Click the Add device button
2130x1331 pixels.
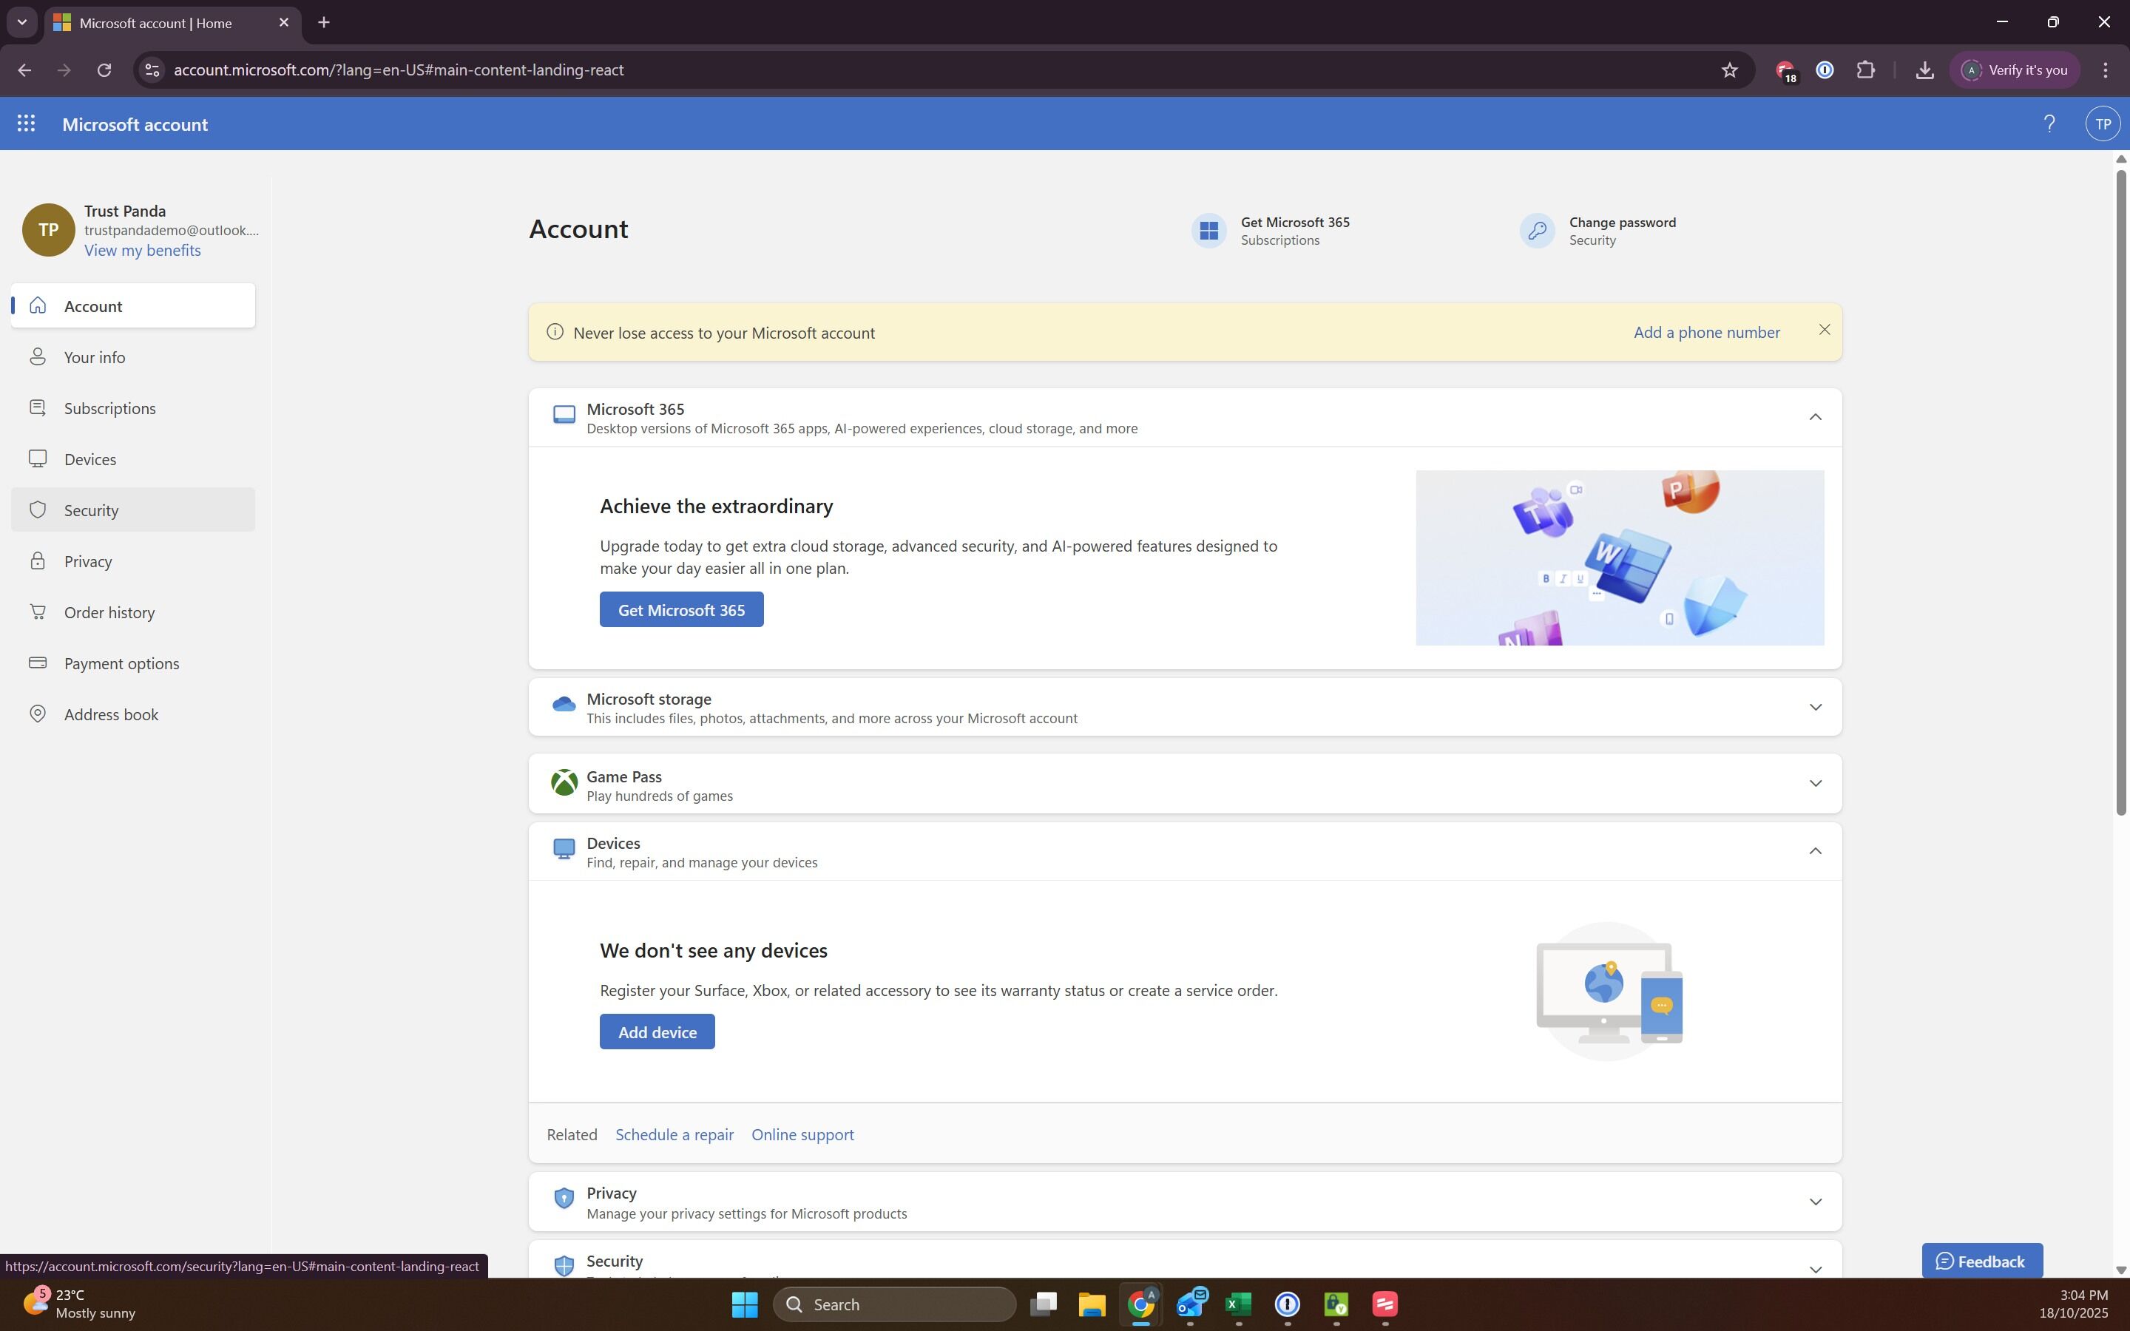click(657, 1032)
